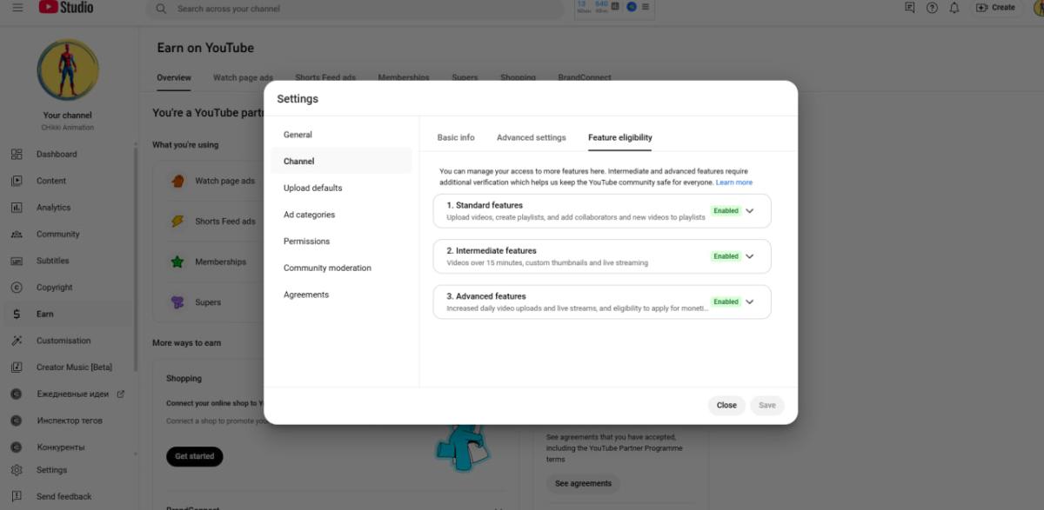Open the Customisation wand icon in the sidebar
Image resolution: width=1044 pixels, height=510 pixels.
(x=17, y=341)
